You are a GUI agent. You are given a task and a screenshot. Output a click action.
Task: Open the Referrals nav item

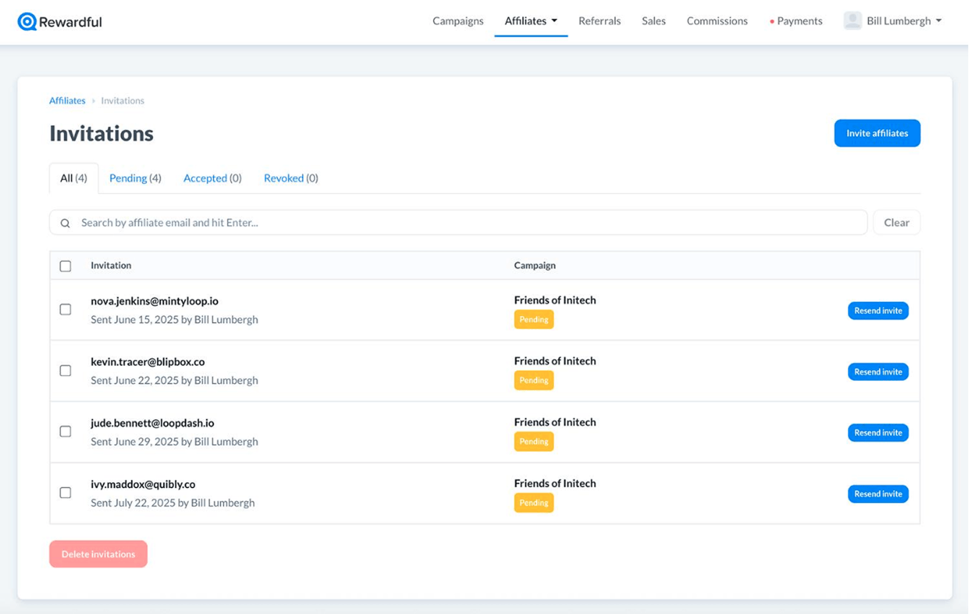click(x=600, y=21)
